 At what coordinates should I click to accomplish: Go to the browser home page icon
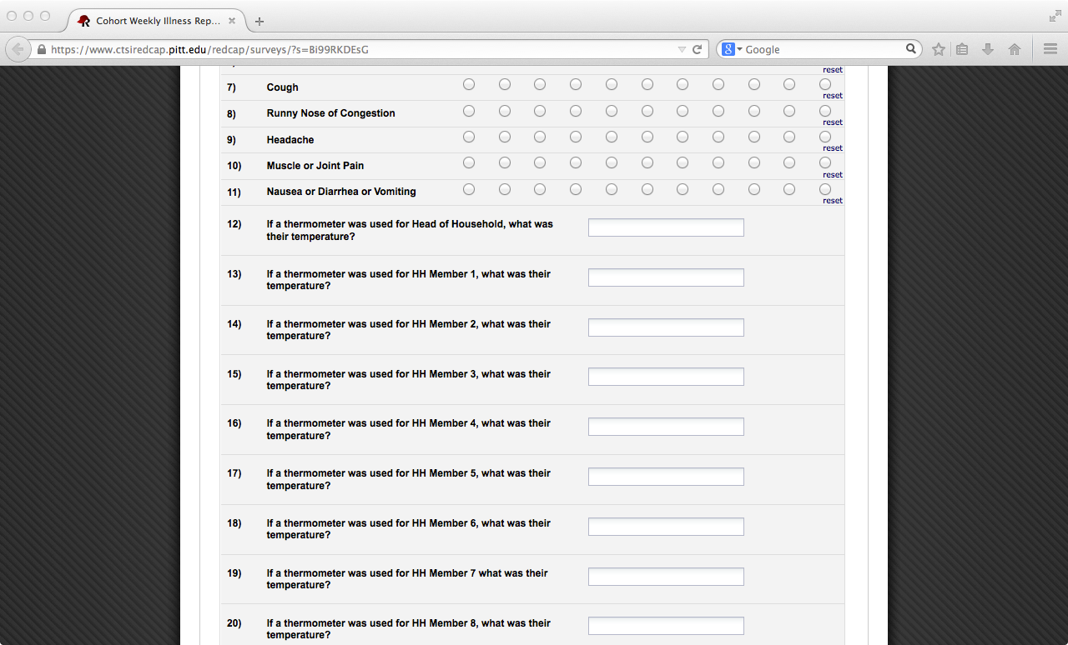tap(1015, 49)
